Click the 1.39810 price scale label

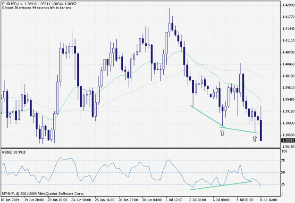[288, 88]
